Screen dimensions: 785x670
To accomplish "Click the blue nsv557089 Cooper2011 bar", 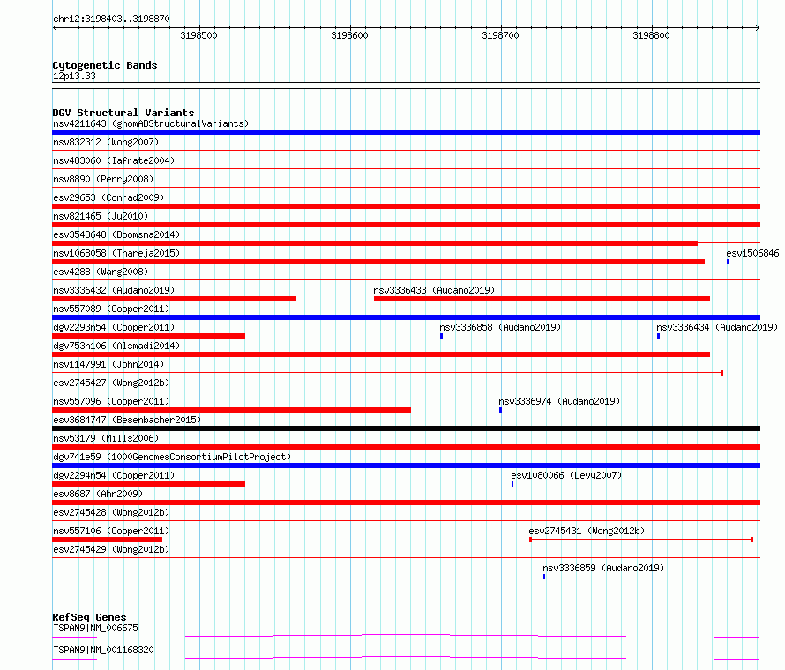I will [x=406, y=317].
